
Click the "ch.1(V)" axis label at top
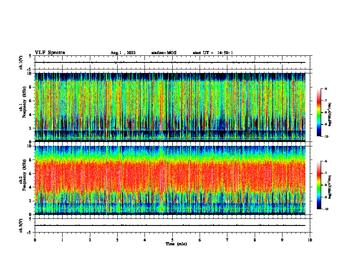pos(21,62)
